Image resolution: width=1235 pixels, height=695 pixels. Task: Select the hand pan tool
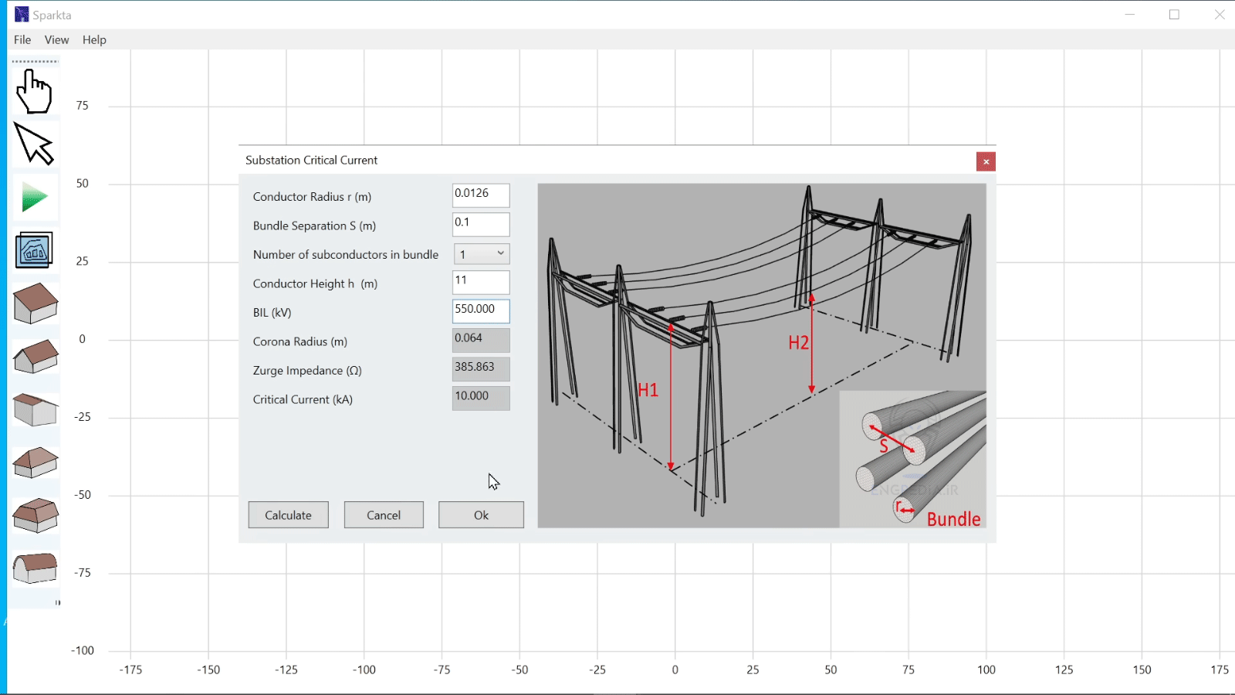[35, 92]
